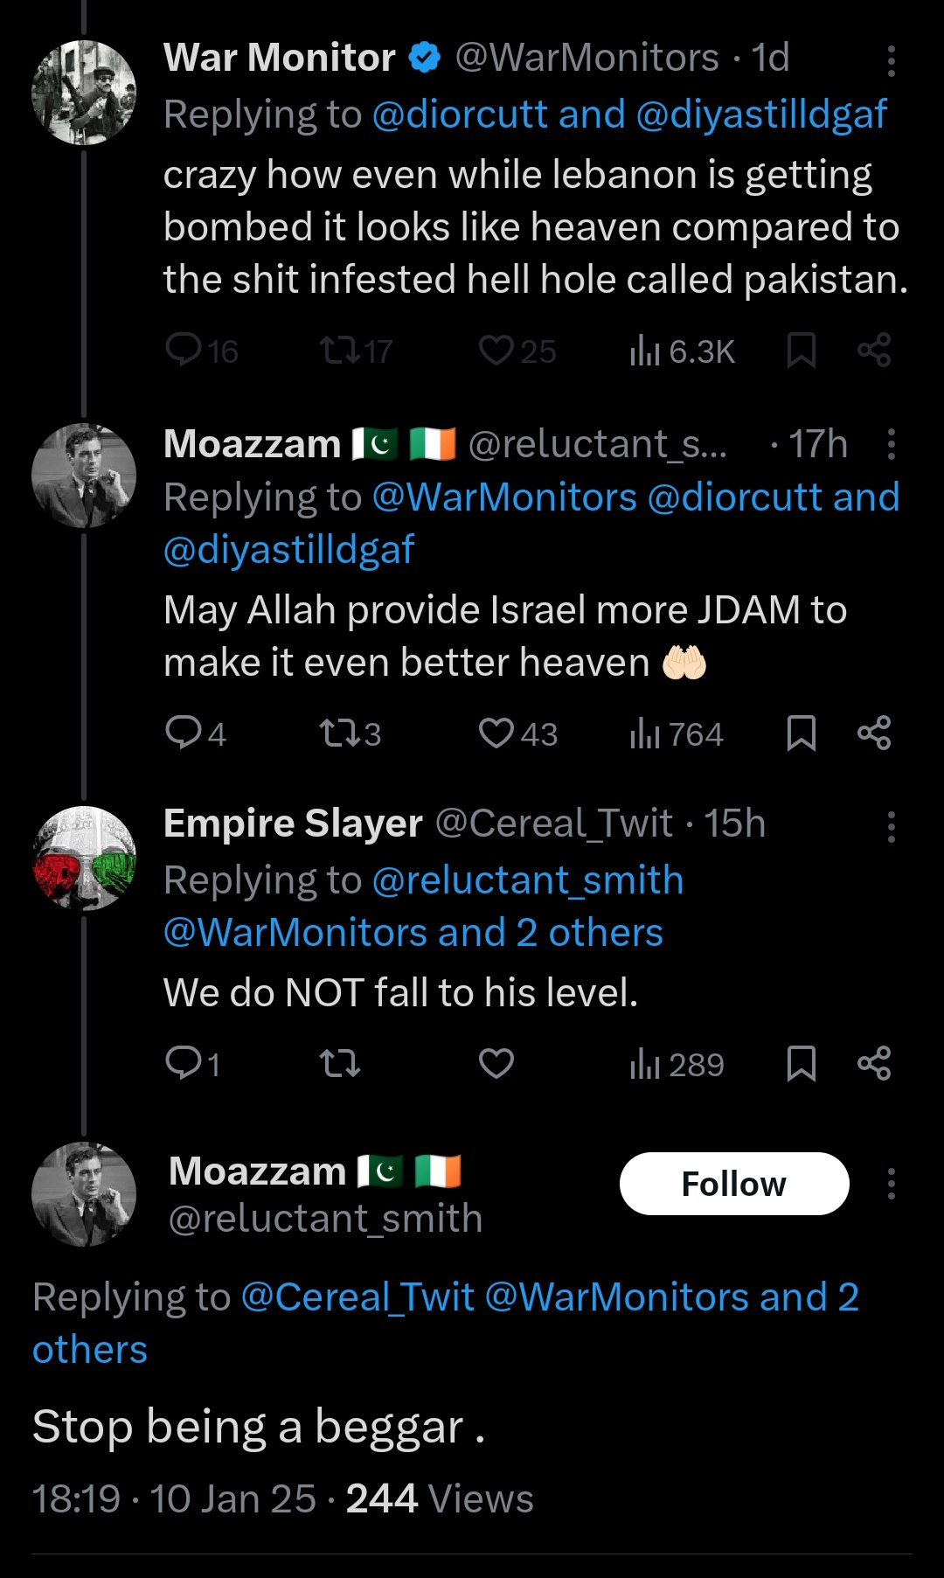Open more options on Moazzam's 17h reply
The image size is (944, 1578).
click(x=891, y=444)
